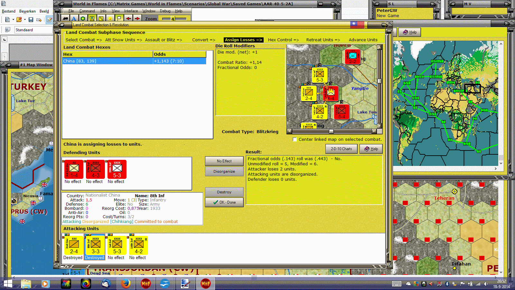515x290 pixels.
Task: Select the 14th Inf 4-2 attacking unit
Action: click(139, 245)
